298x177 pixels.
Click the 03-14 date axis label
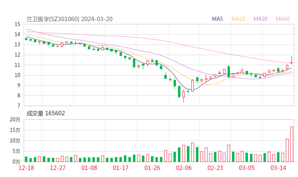pyautogui.click(x=278, y=168)
